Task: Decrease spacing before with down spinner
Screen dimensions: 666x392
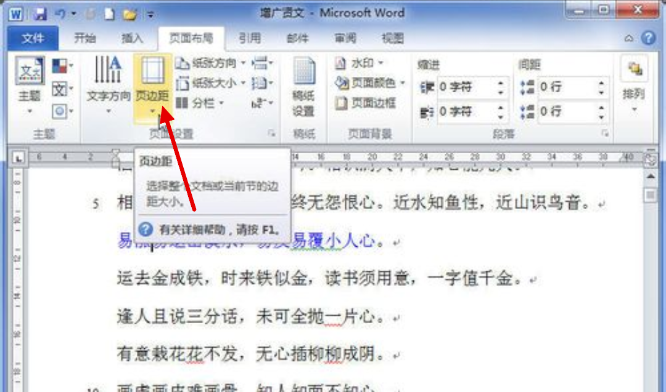Action: pyautogui.click(x=601, y=92)
